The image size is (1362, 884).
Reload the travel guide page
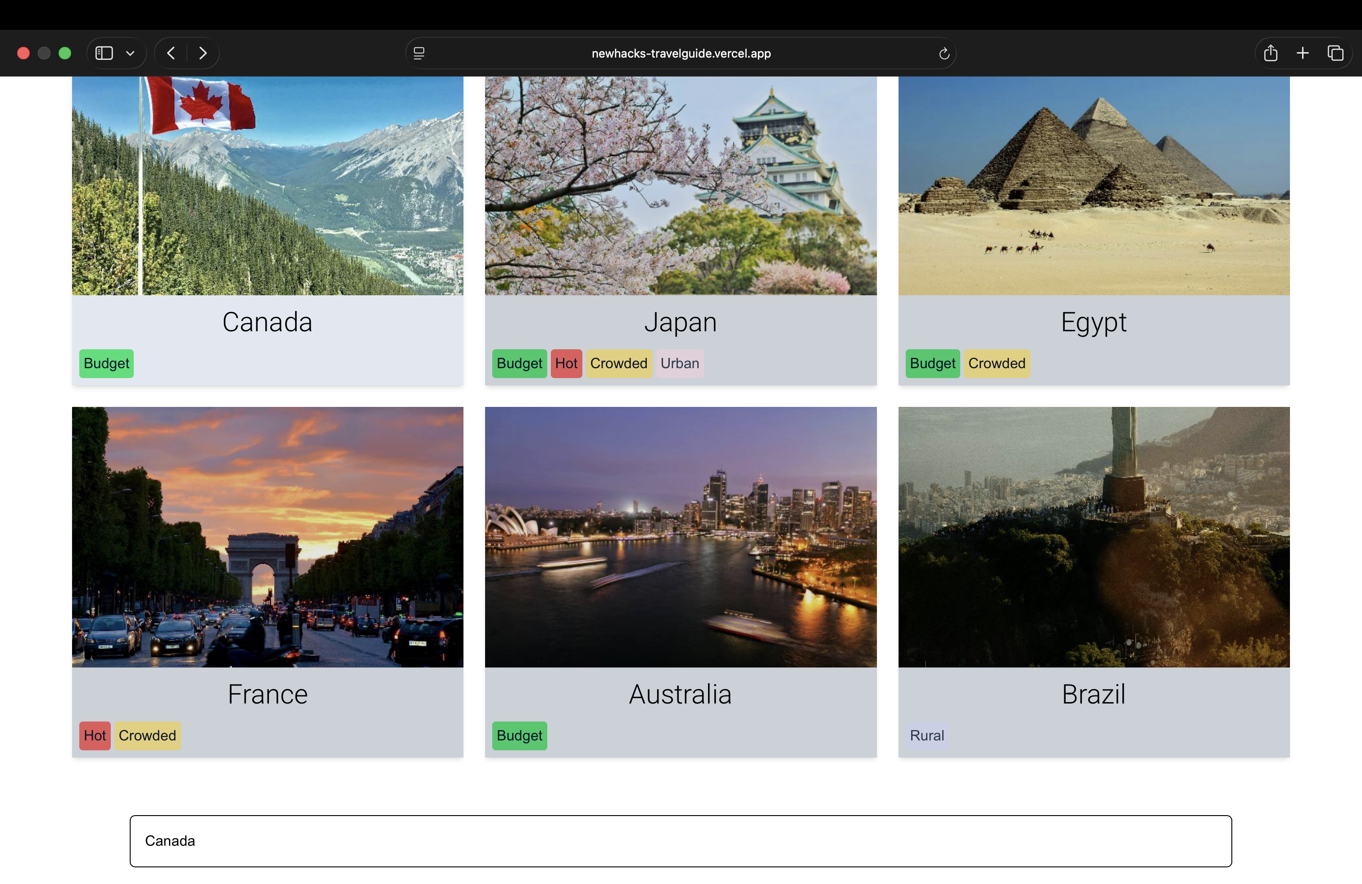click(944, 53)
